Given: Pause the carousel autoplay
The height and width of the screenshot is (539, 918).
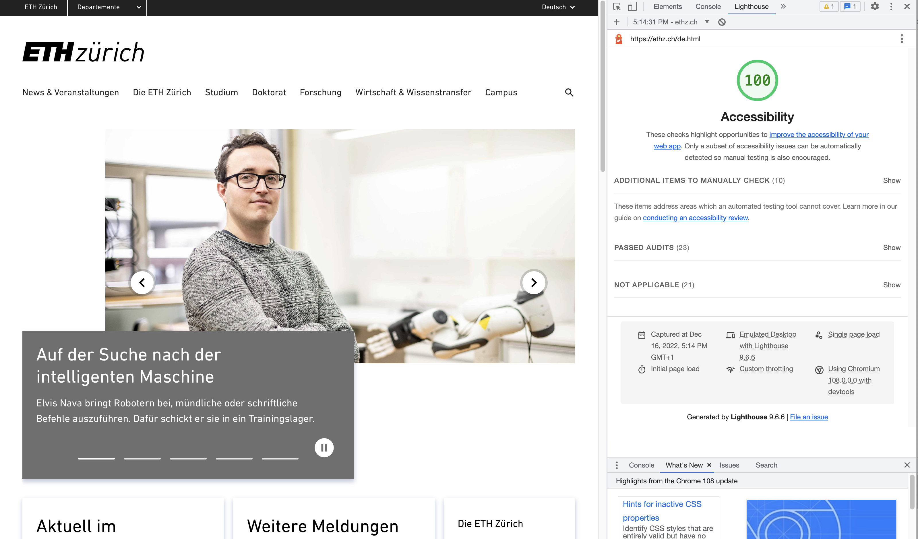Looking at the screenshot, I should coord(324,447).
